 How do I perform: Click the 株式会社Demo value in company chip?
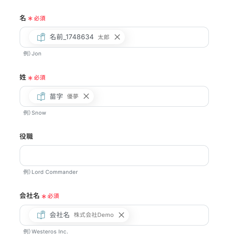coord(93,215)
